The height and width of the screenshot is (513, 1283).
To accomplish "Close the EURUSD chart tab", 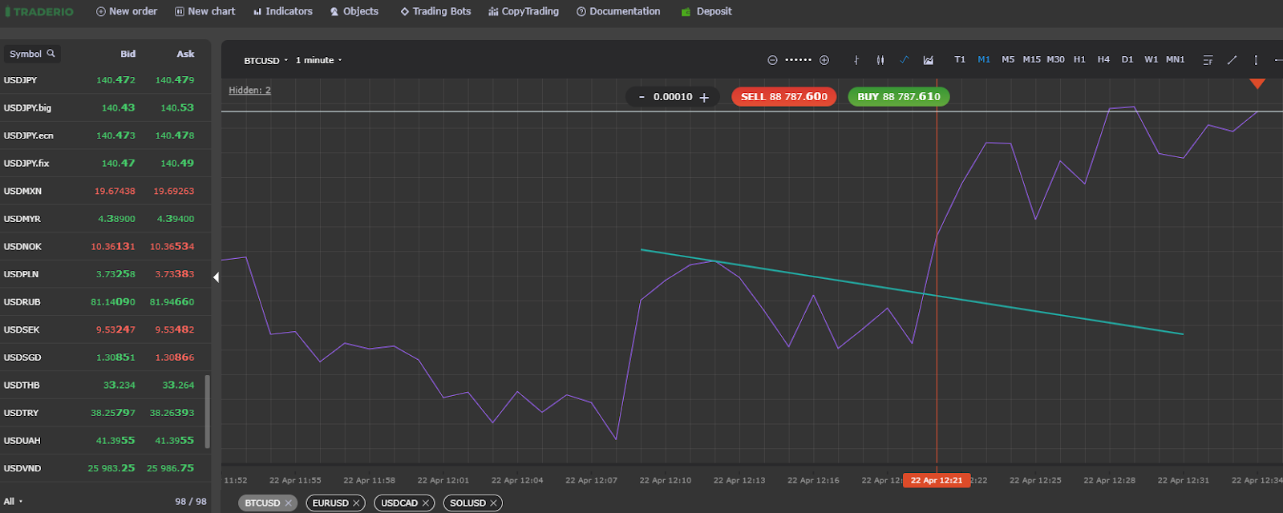I will click(x=356, y=503).
